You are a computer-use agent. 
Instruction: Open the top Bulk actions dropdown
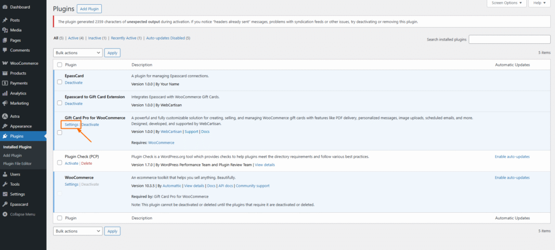click(78, 52)
